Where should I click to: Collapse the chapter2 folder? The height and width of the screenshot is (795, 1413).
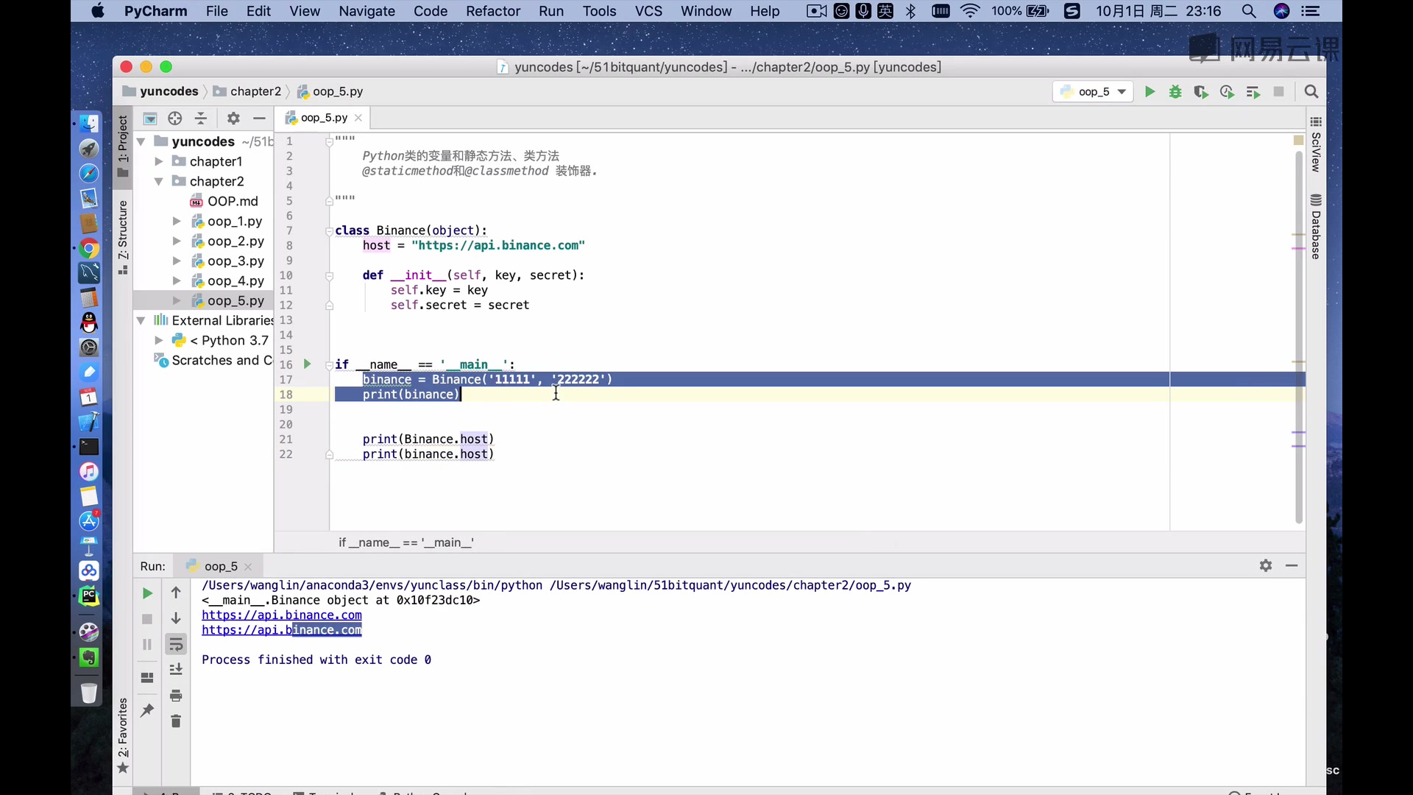(x=158, y=181)
